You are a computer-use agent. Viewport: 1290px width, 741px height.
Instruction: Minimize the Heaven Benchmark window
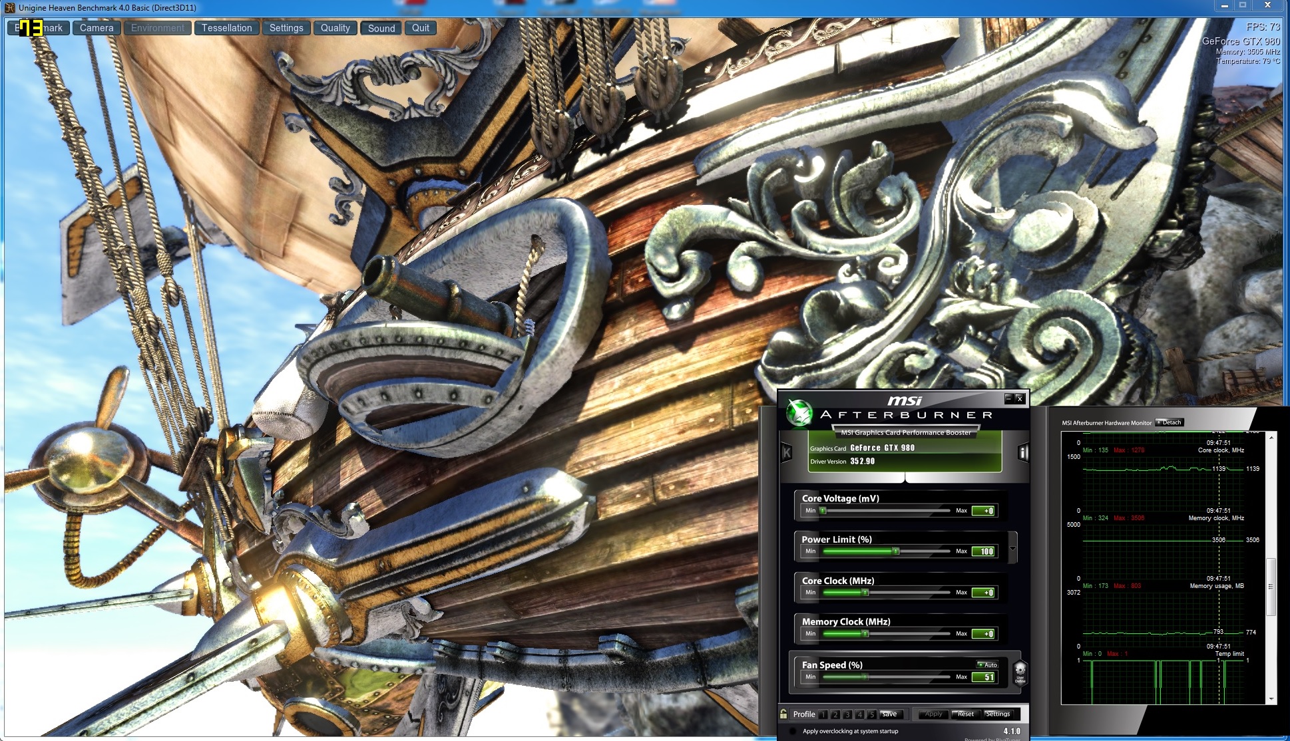1223,6
